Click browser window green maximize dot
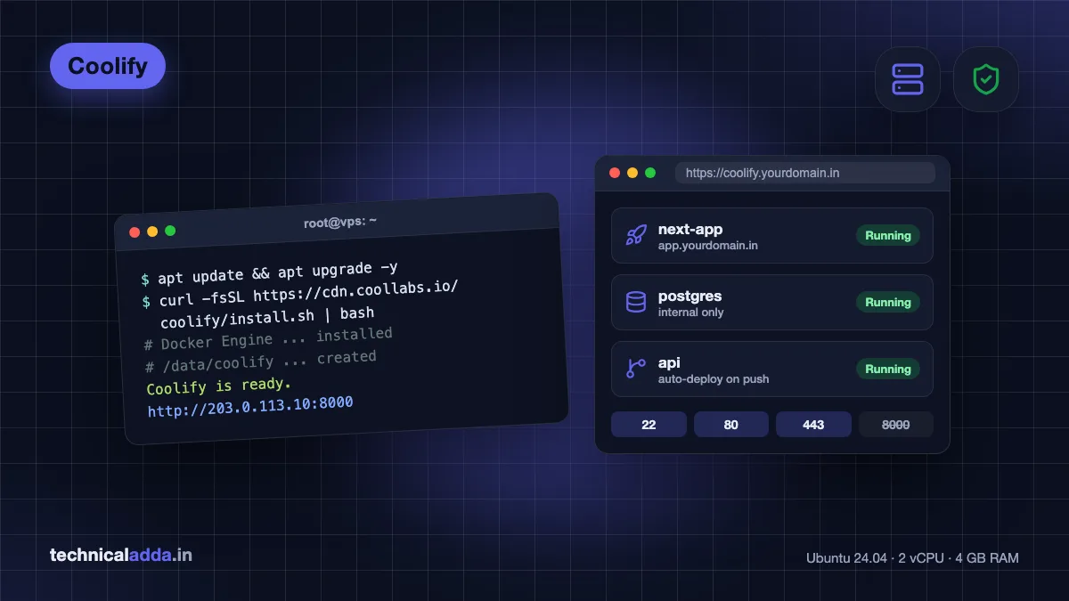 click(650, 173)
